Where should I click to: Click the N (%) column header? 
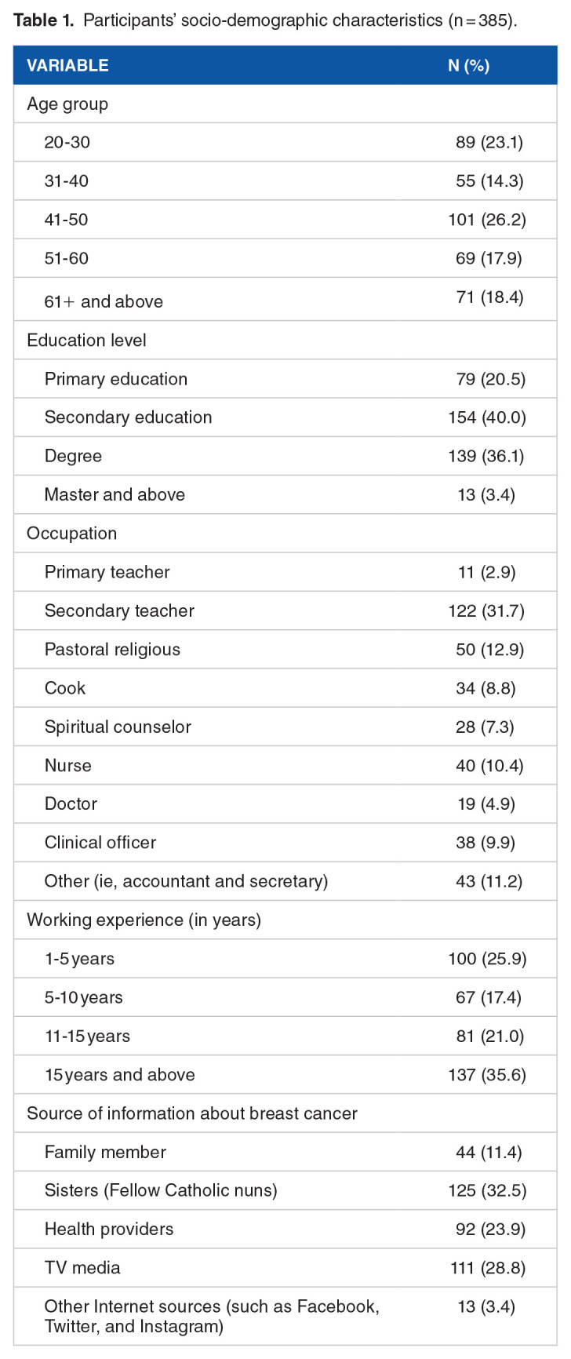(468, 66)
